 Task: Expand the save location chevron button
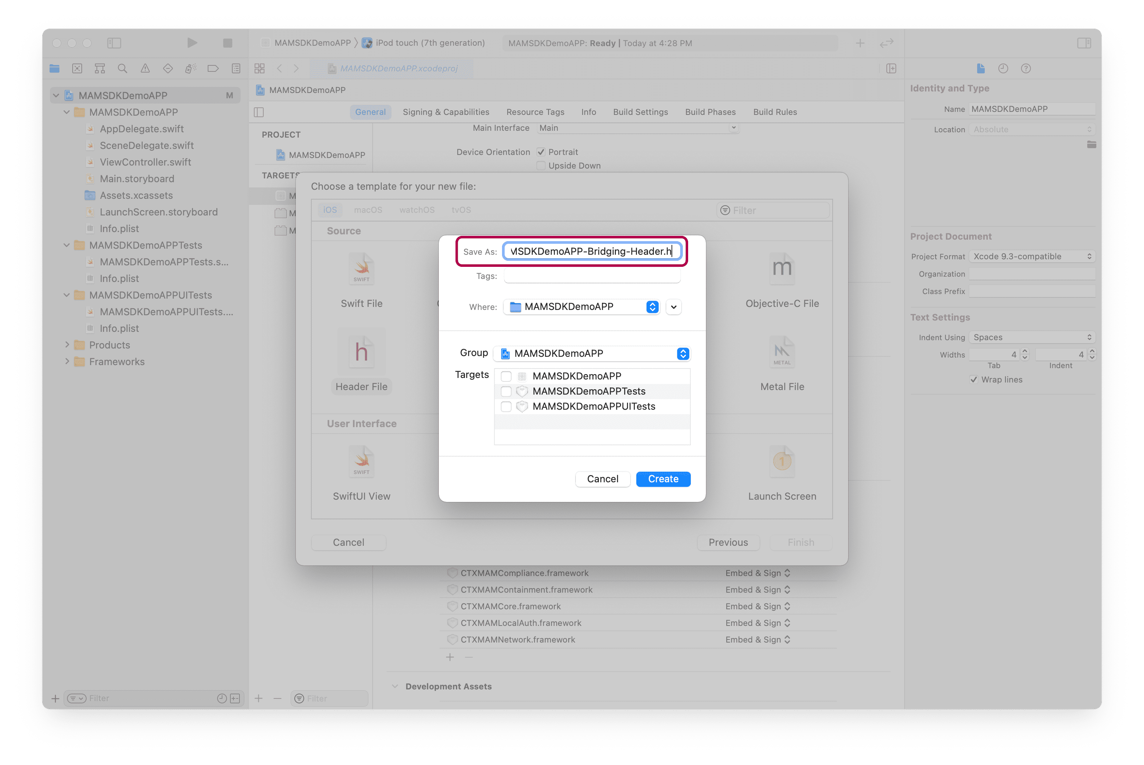click(x=673, y=307)
